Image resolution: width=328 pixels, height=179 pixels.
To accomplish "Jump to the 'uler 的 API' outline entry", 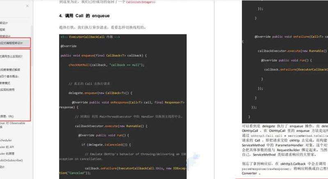I will [7, 147].
